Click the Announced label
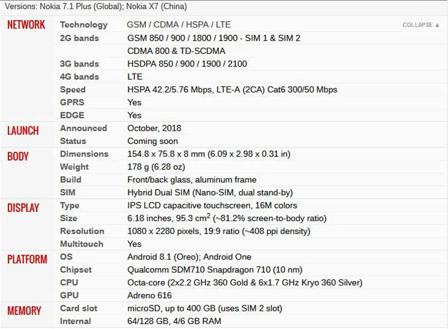Image resolution: width=448 pixels, height=329 pixels. 83,128
